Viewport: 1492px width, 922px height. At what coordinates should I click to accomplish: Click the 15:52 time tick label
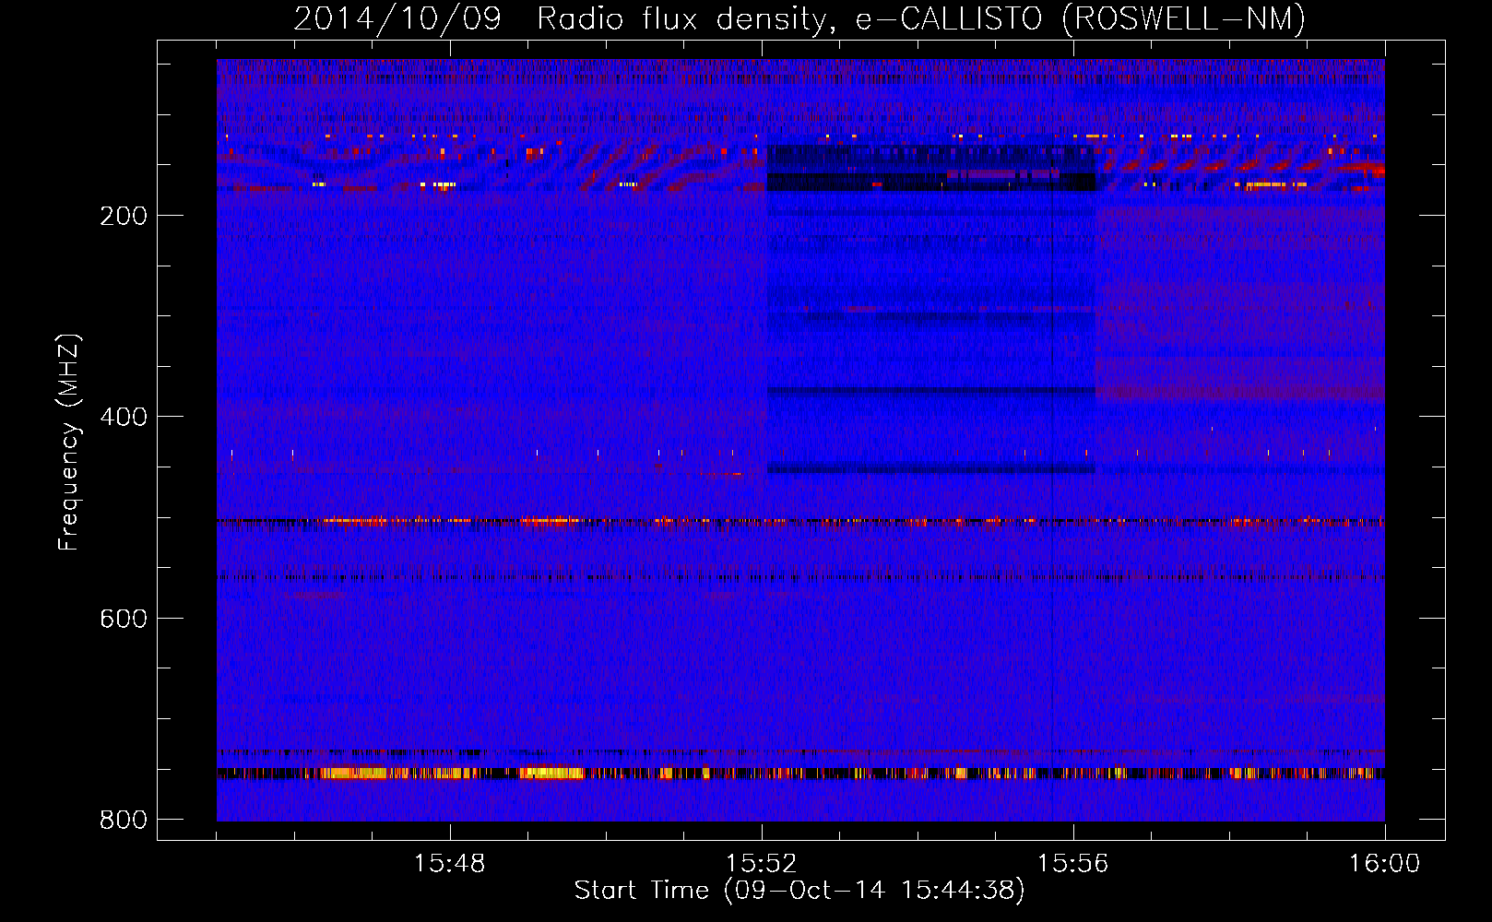[761, 864]
